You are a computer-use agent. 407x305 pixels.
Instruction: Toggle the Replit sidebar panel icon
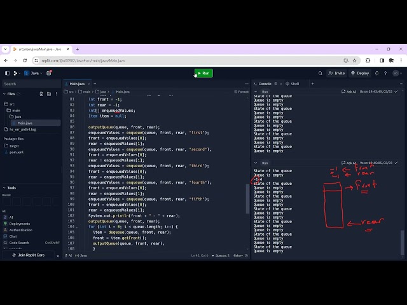click(x=7, y=73)
